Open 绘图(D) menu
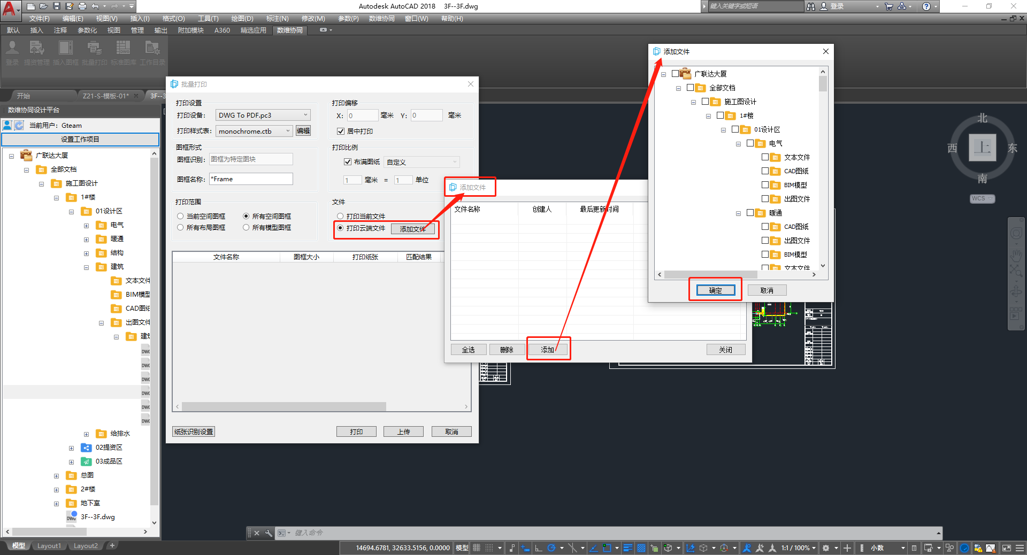Image resolution: width=1027 pixels, height=555 pixels. tap(242, 18)
